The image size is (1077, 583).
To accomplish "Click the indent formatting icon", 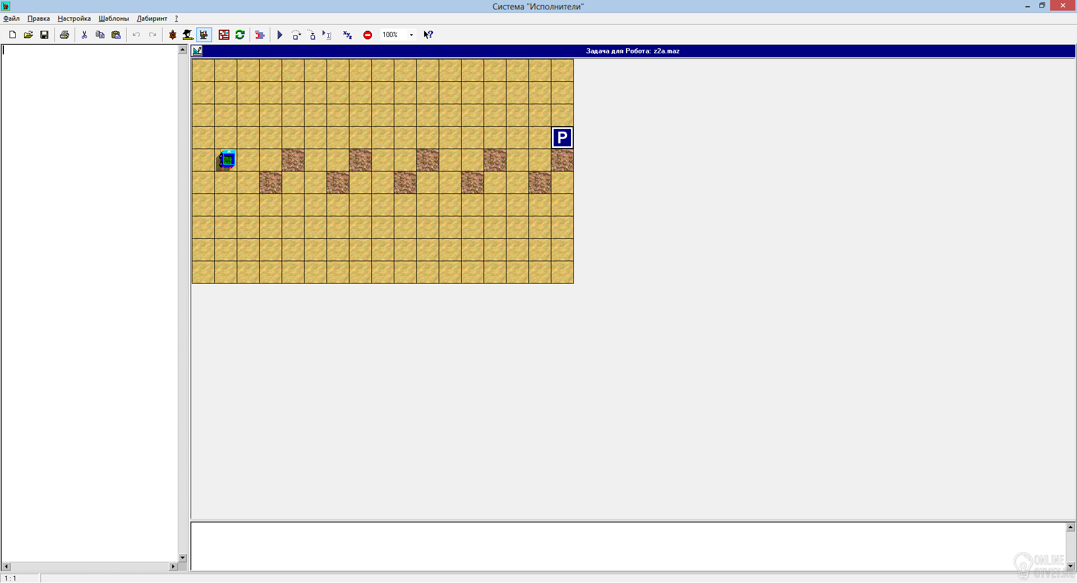I will 260,35.
